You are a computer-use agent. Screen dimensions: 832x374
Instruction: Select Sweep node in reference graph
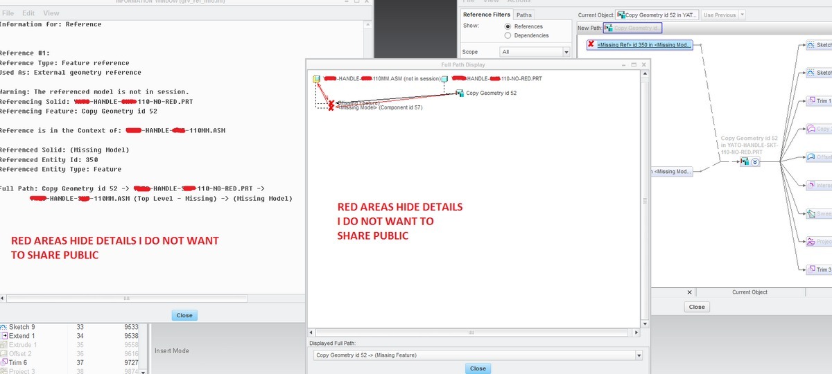tap(818, 213)
